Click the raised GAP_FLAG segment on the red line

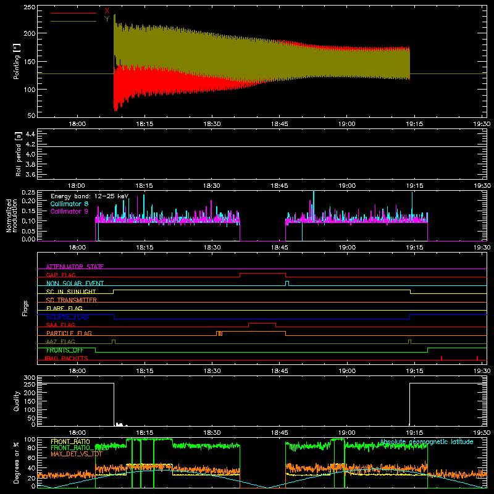pos(263,274)
